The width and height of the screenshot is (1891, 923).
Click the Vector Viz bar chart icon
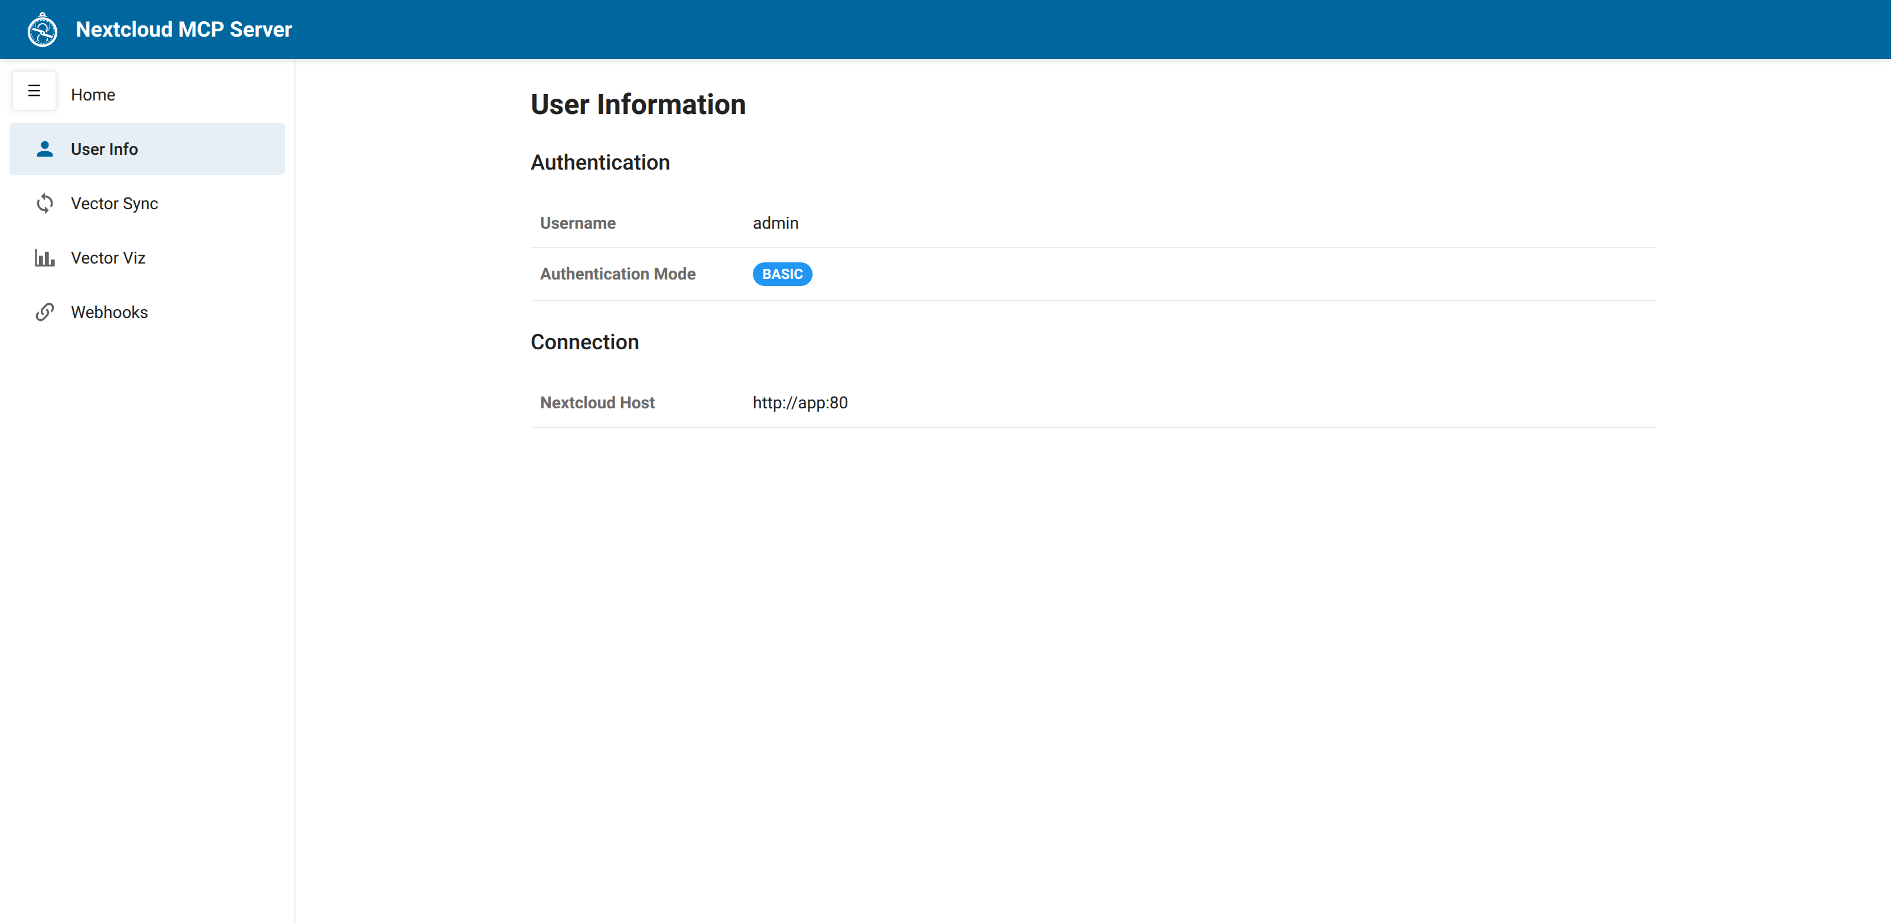(x=45, y=258)
